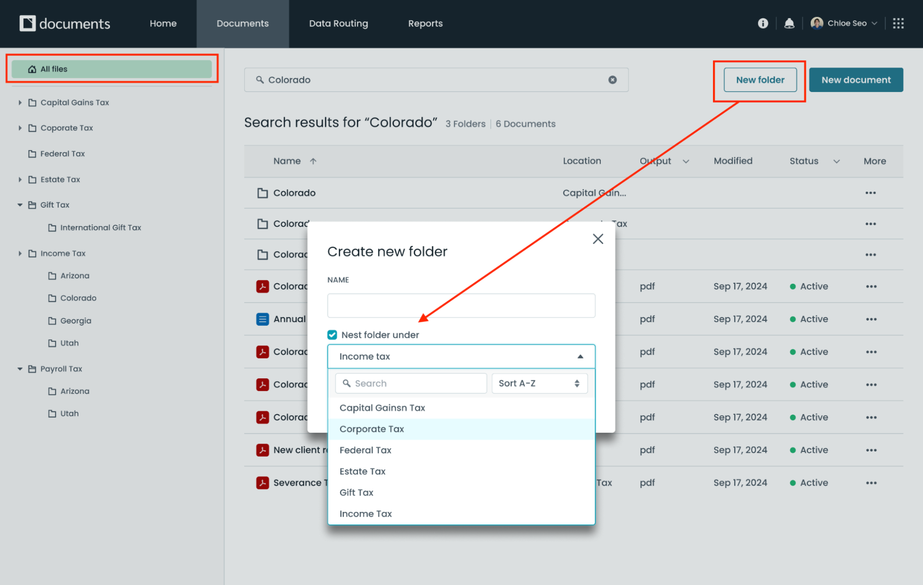The width and height of the screenshot is (923, 585).
Task: Click the Annual document blue file icon
Action: click(x=263, y=319)
